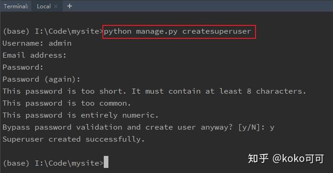
Task: Switch to the Local terminal tab
Action: [44, 6]
